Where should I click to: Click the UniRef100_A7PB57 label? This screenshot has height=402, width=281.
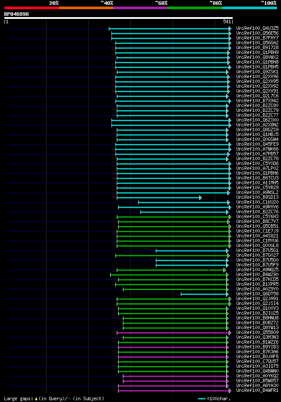point(257,154)
